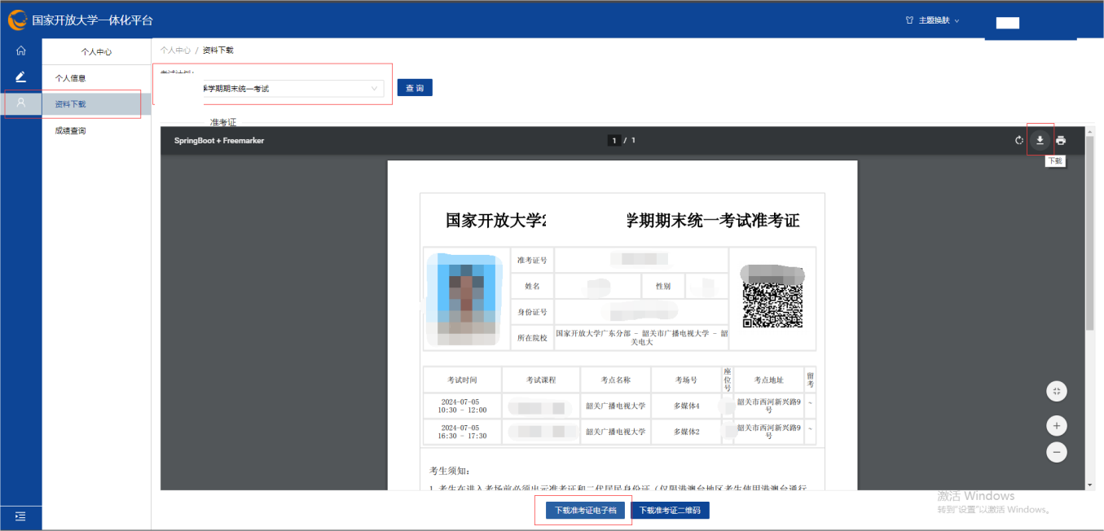
Task: Click the fit-to-page icon in PDF viewer
Action: click(x=1056, y=392)
